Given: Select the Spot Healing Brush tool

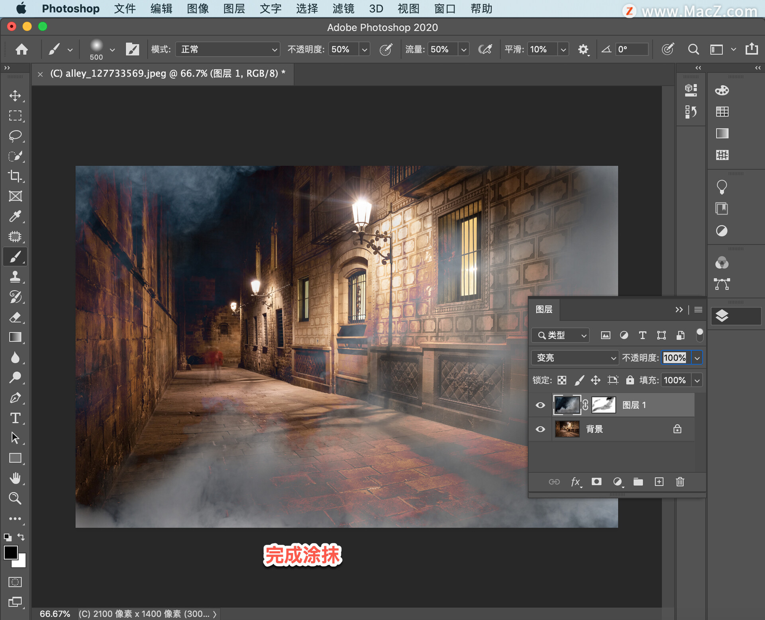Looking at the screenshot, I should pos(15,237).
